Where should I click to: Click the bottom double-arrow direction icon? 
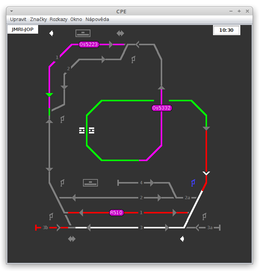(72, 239)
